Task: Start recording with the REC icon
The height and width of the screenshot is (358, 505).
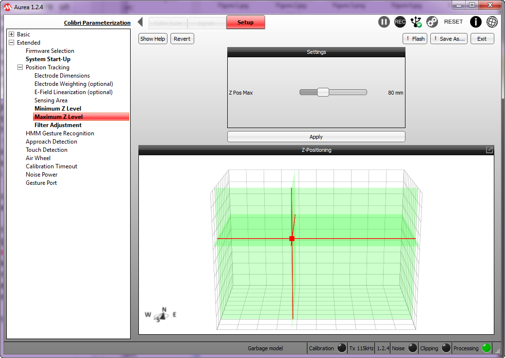Action: [x=400, y=22]
